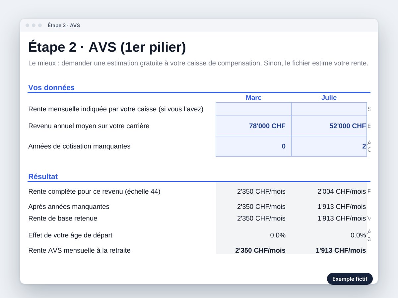Click Marc's 2'350 CHF/mois after missing years
The image size is (398, 298).
261,207
